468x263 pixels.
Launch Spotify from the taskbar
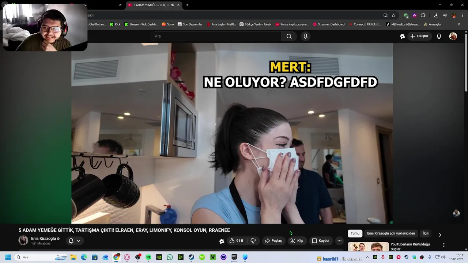coord(148,257)
